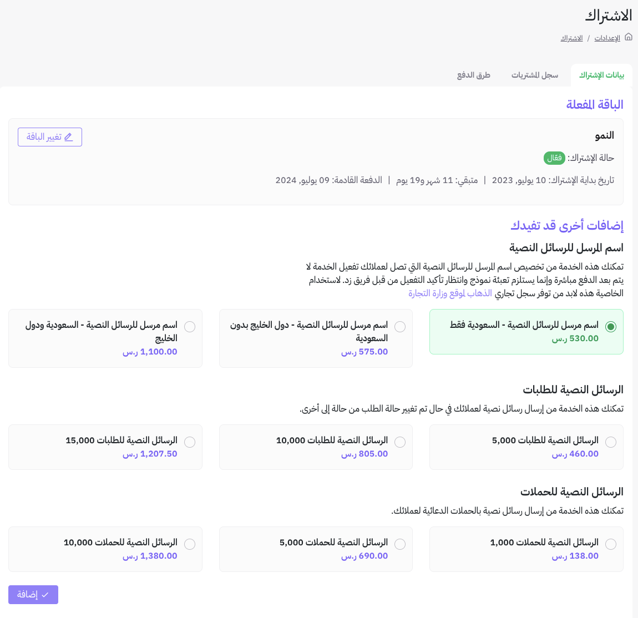Image resolution: width=638 pixels, height=618 pixels.
Task: Click the الاشتراك page title
Action: pyautogui.click(x=609, y=16)
